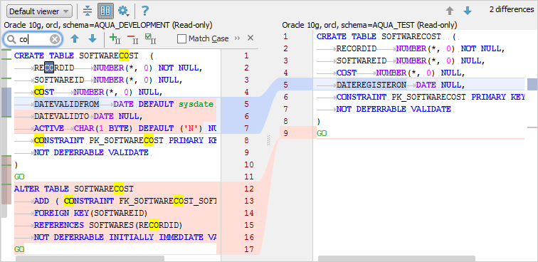
Task: Click the collapse unchanged fragments icon
Action: point(88,11)
